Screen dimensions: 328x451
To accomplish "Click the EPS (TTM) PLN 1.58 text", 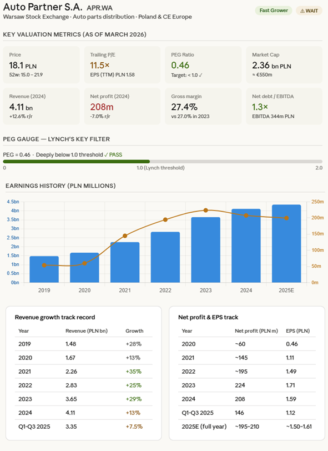I will coord(113,75).
